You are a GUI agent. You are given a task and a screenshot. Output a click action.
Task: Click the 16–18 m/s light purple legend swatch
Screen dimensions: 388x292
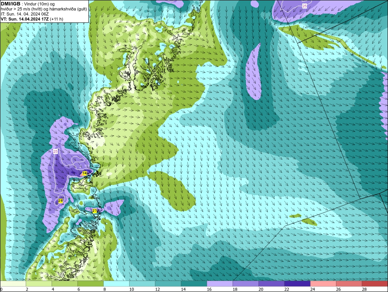coord(220,283)
